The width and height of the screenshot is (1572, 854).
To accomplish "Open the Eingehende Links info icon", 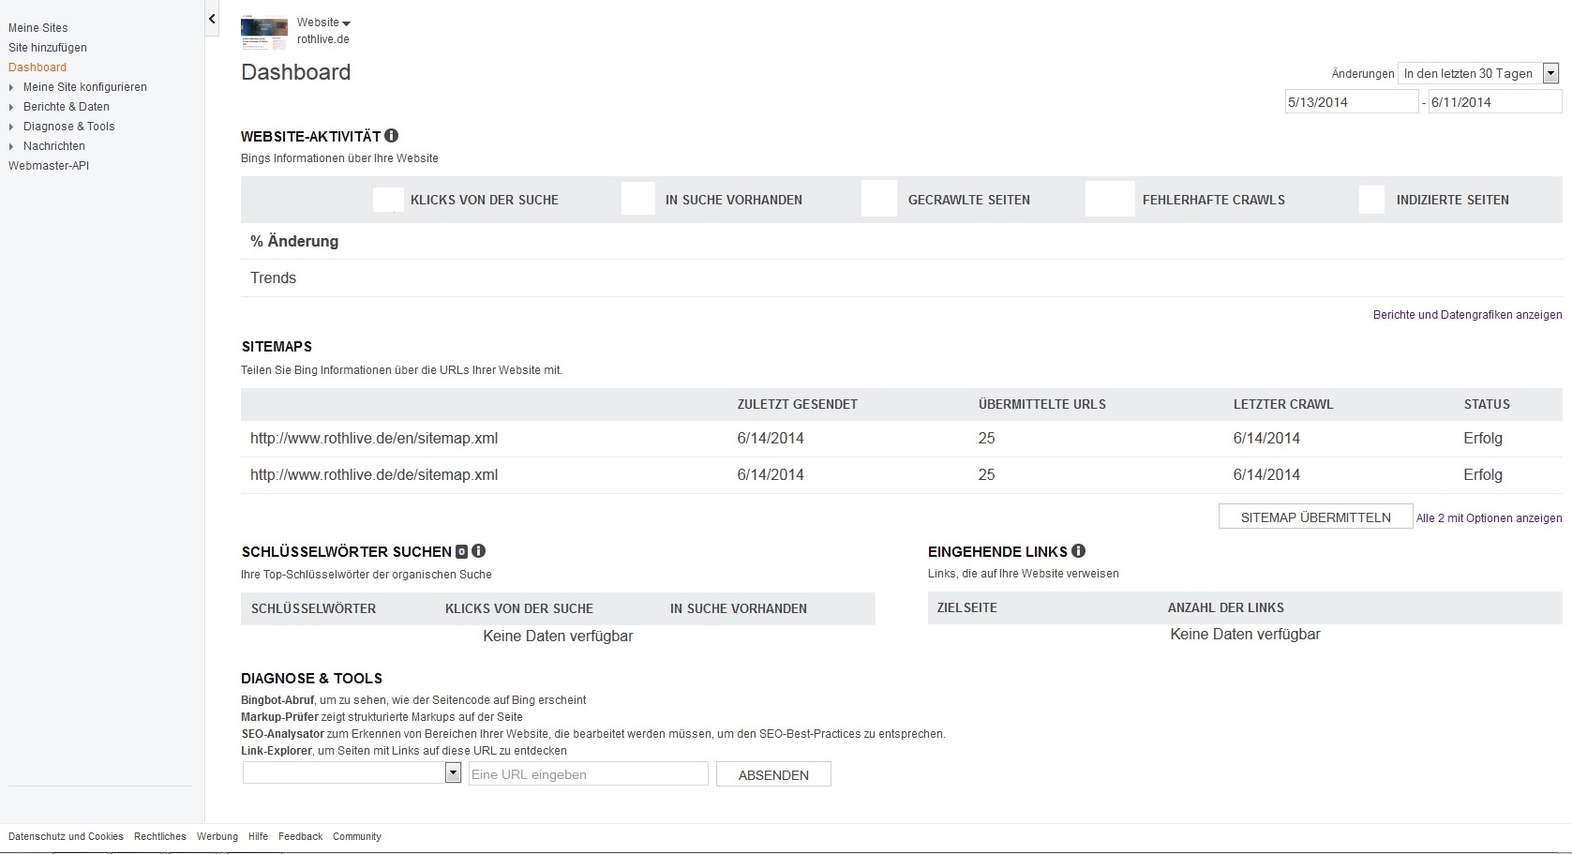I will (1078, 551).
